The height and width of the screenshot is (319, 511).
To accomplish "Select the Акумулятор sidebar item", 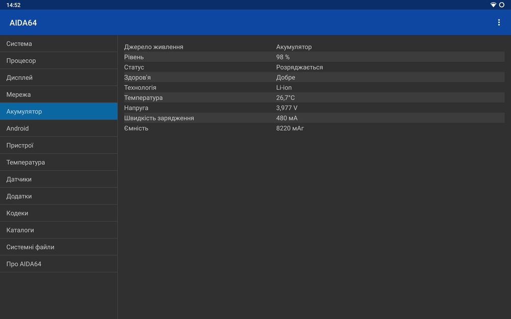I will click(x=59, y=111).
